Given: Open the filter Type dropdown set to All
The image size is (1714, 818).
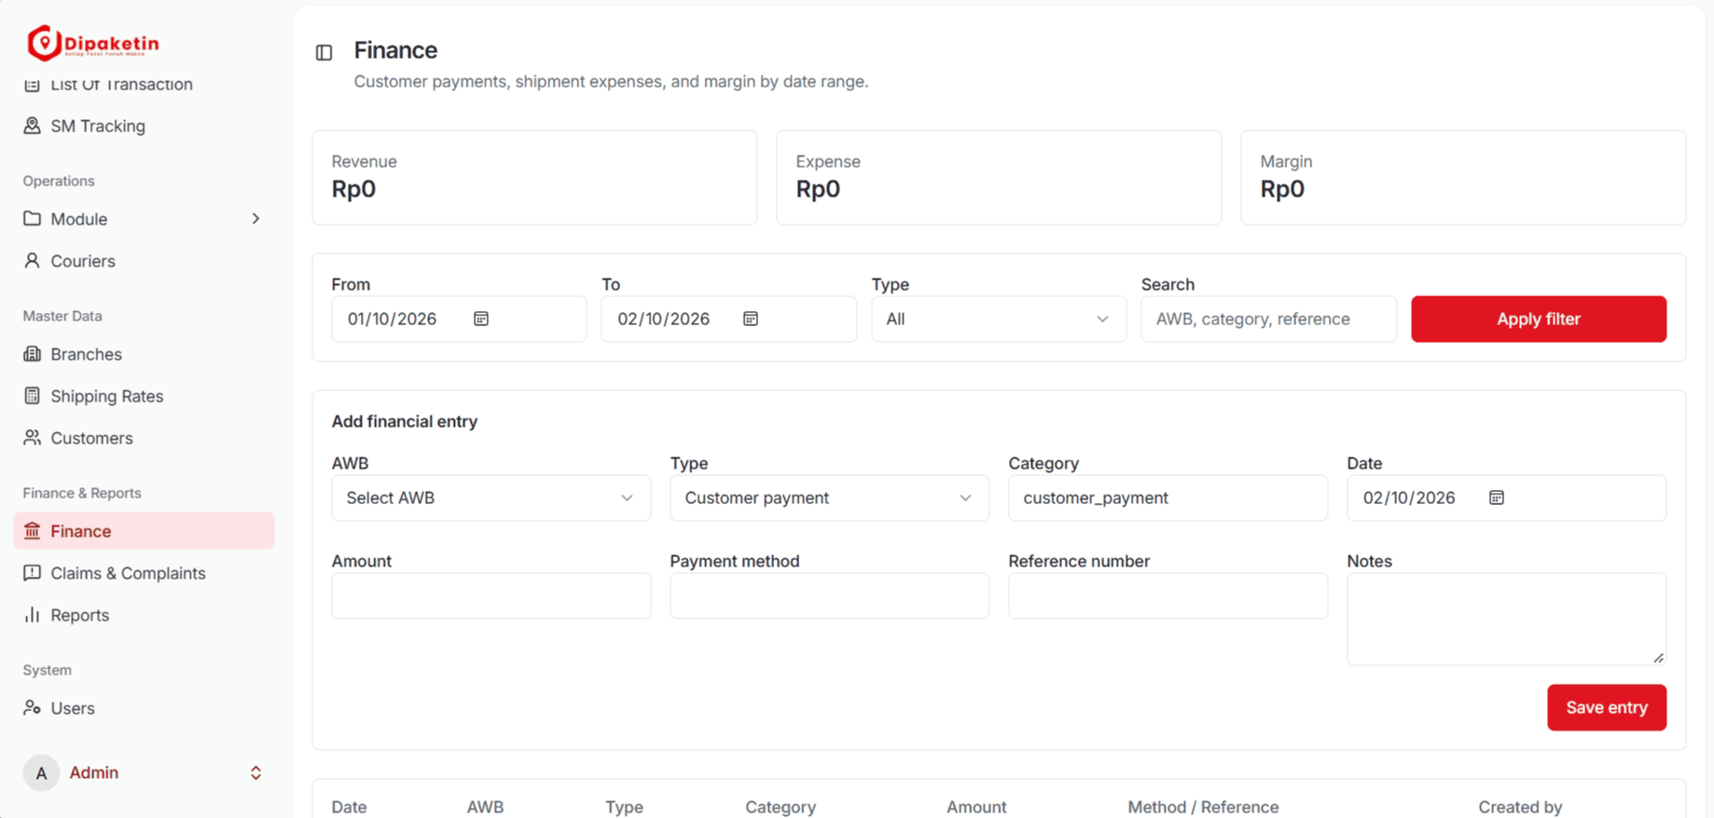Looking at the screenshot, I should coord(999,319).
